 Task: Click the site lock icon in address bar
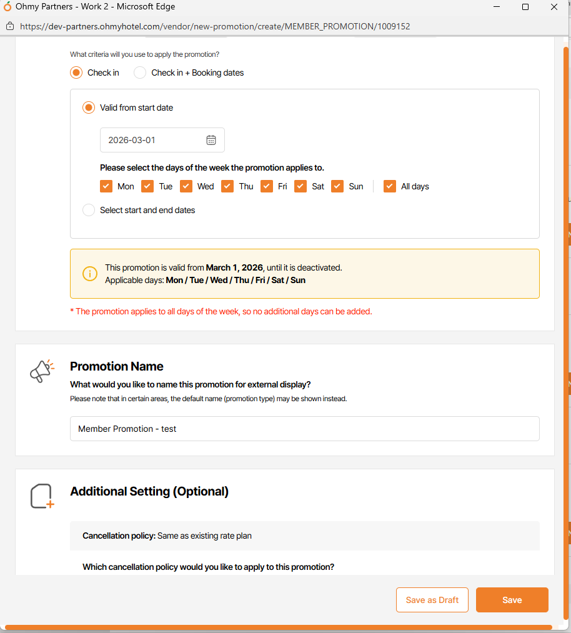9,27
